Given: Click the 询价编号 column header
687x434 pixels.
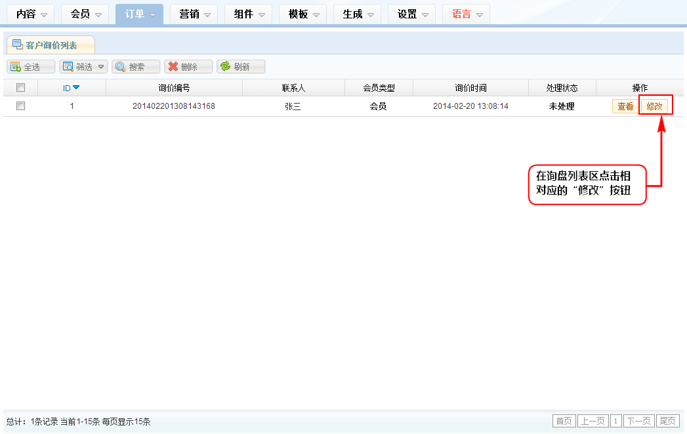Looking at the screenshot, I should click(x=174, y=88).
